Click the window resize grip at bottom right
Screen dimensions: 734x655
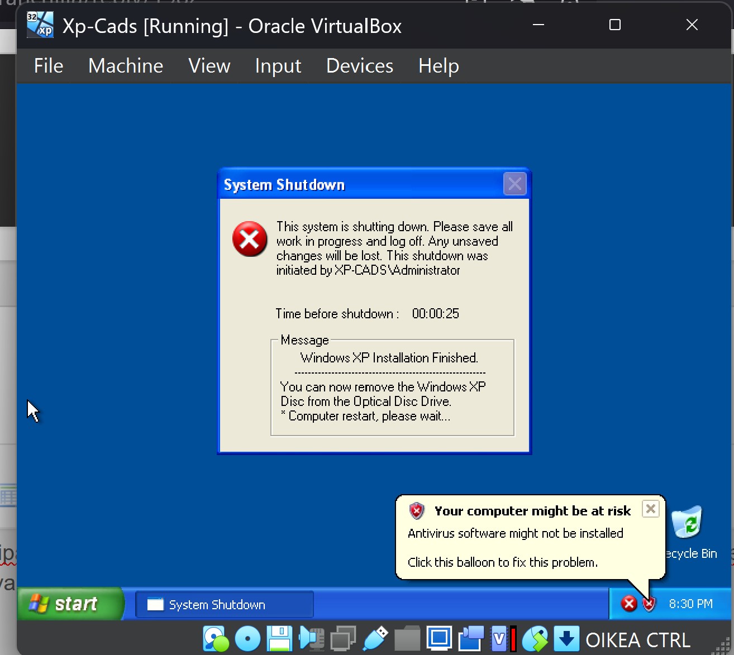coord(722,645)
